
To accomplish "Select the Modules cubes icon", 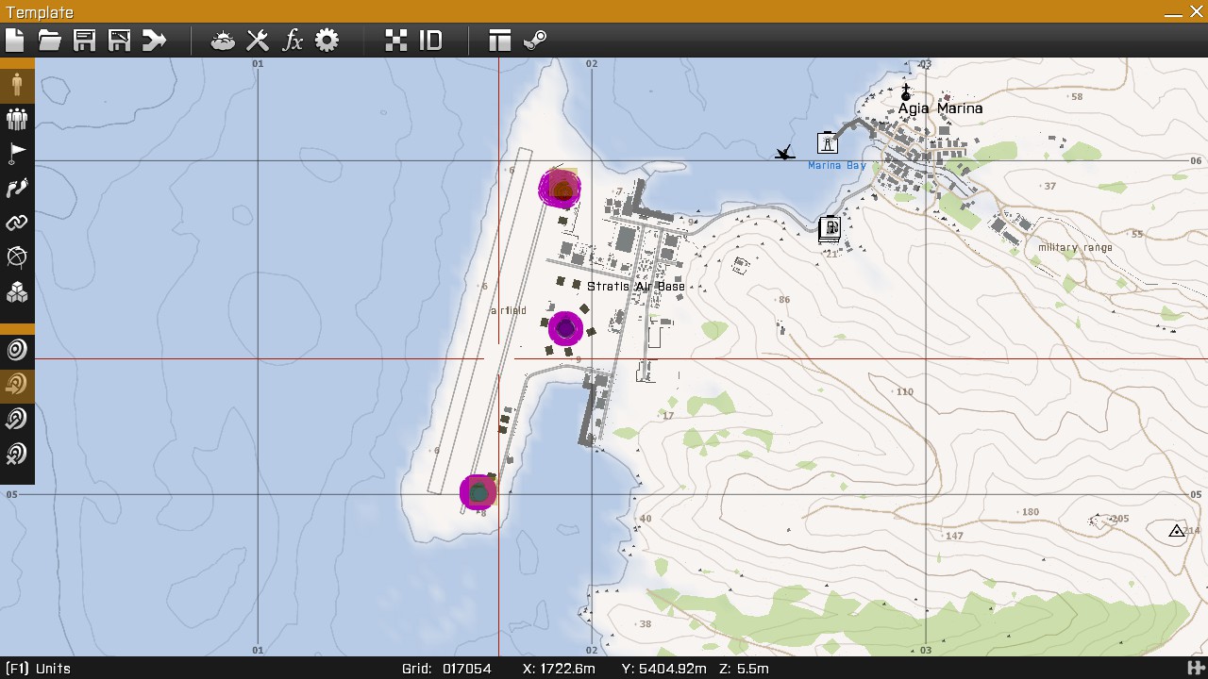I will 17,292.
